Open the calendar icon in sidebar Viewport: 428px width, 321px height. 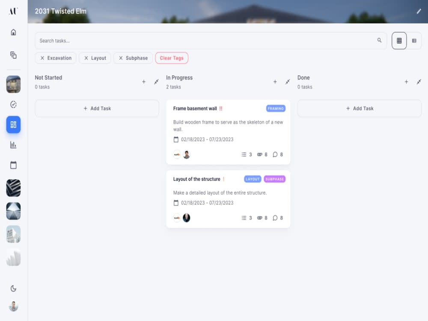[13, 165]
